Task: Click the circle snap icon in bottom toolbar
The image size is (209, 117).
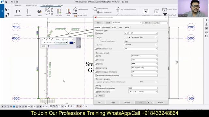Action: [x=56, y=106]
